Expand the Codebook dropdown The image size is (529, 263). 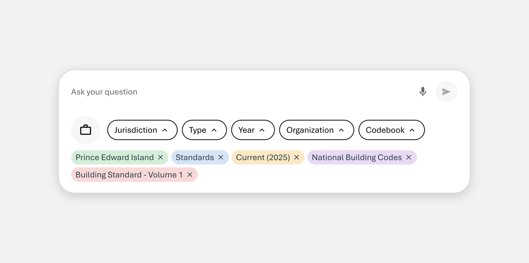(391, 130)
